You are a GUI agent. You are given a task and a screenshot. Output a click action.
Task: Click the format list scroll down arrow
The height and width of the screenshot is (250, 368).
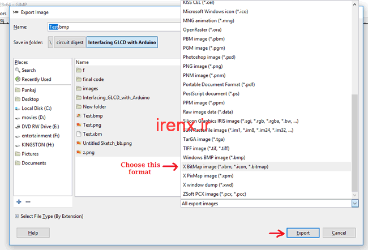click(x=354, y=195)
